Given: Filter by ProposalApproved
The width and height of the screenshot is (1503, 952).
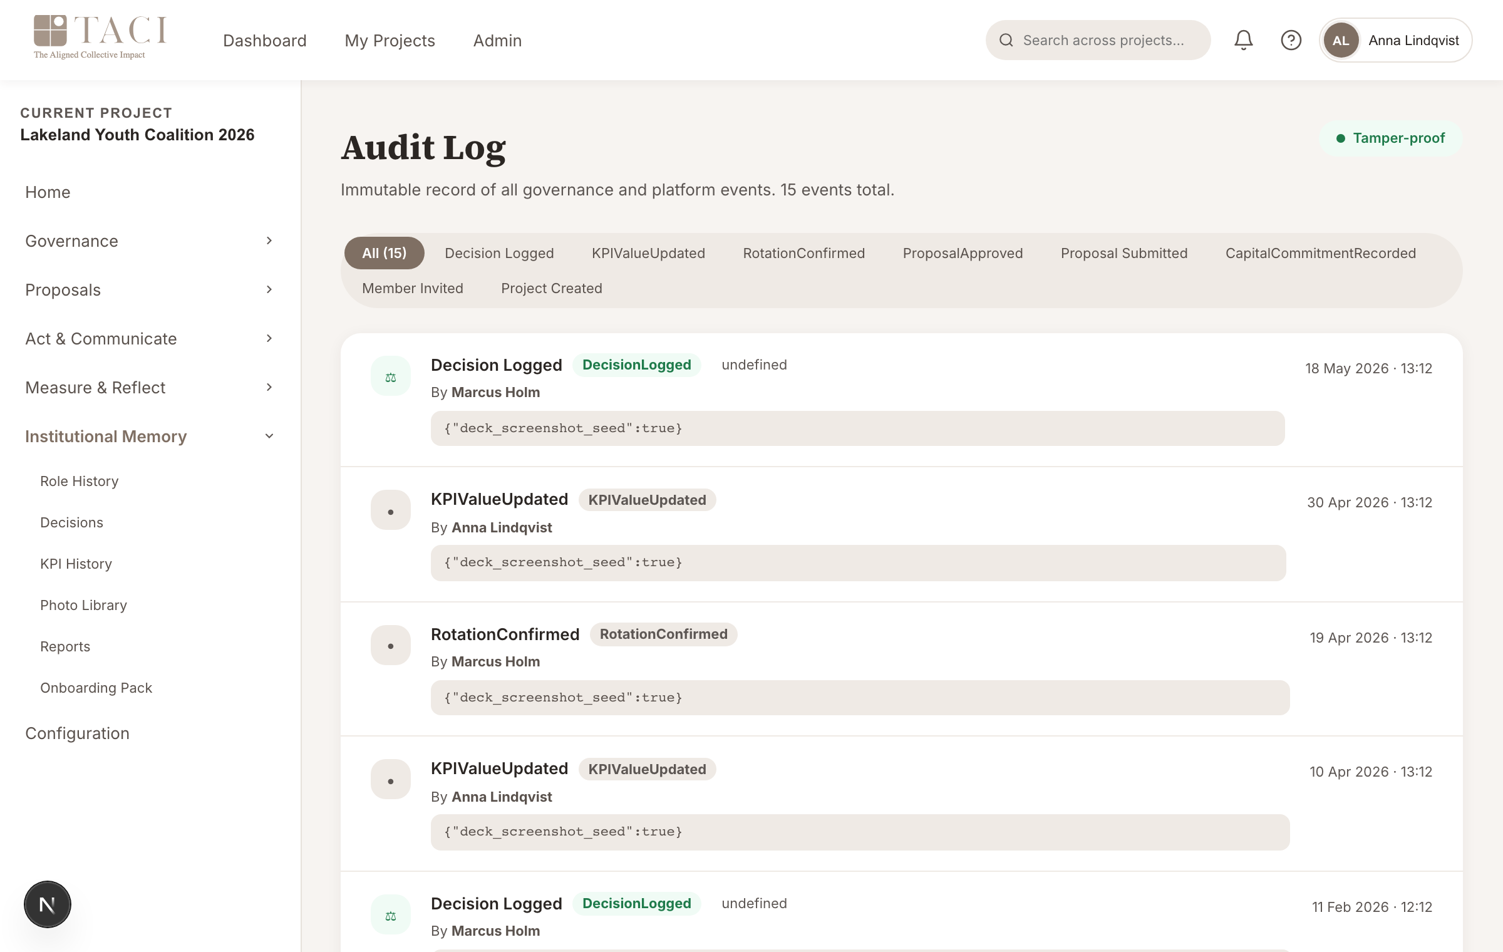Looking at the screenshot, I should coord(963,253).
